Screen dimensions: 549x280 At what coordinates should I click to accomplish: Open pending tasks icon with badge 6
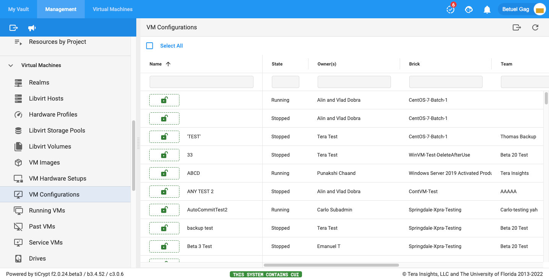[x=451, y=10]
